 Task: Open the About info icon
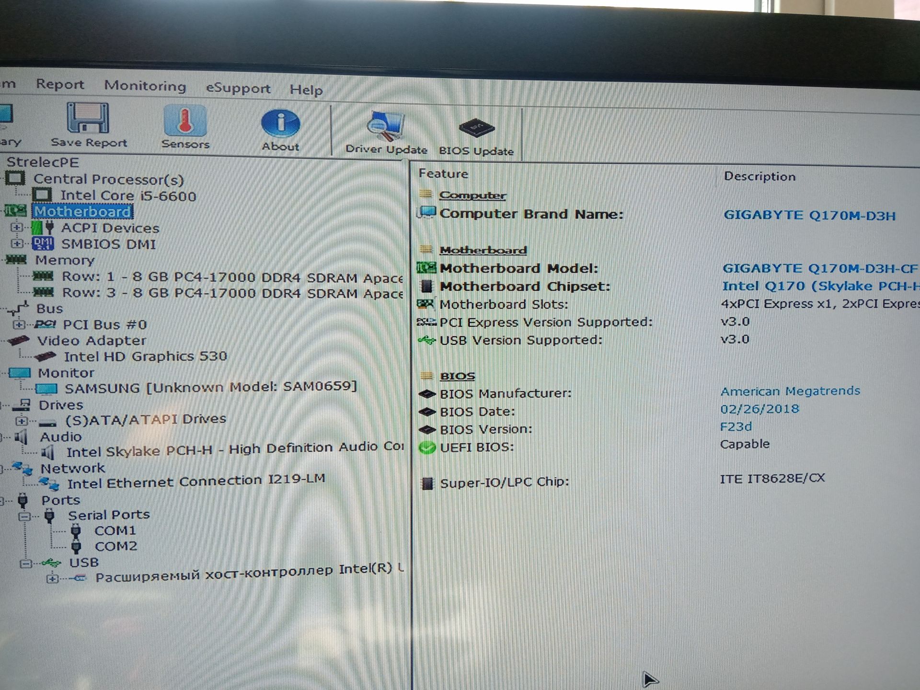pos(280,123)
